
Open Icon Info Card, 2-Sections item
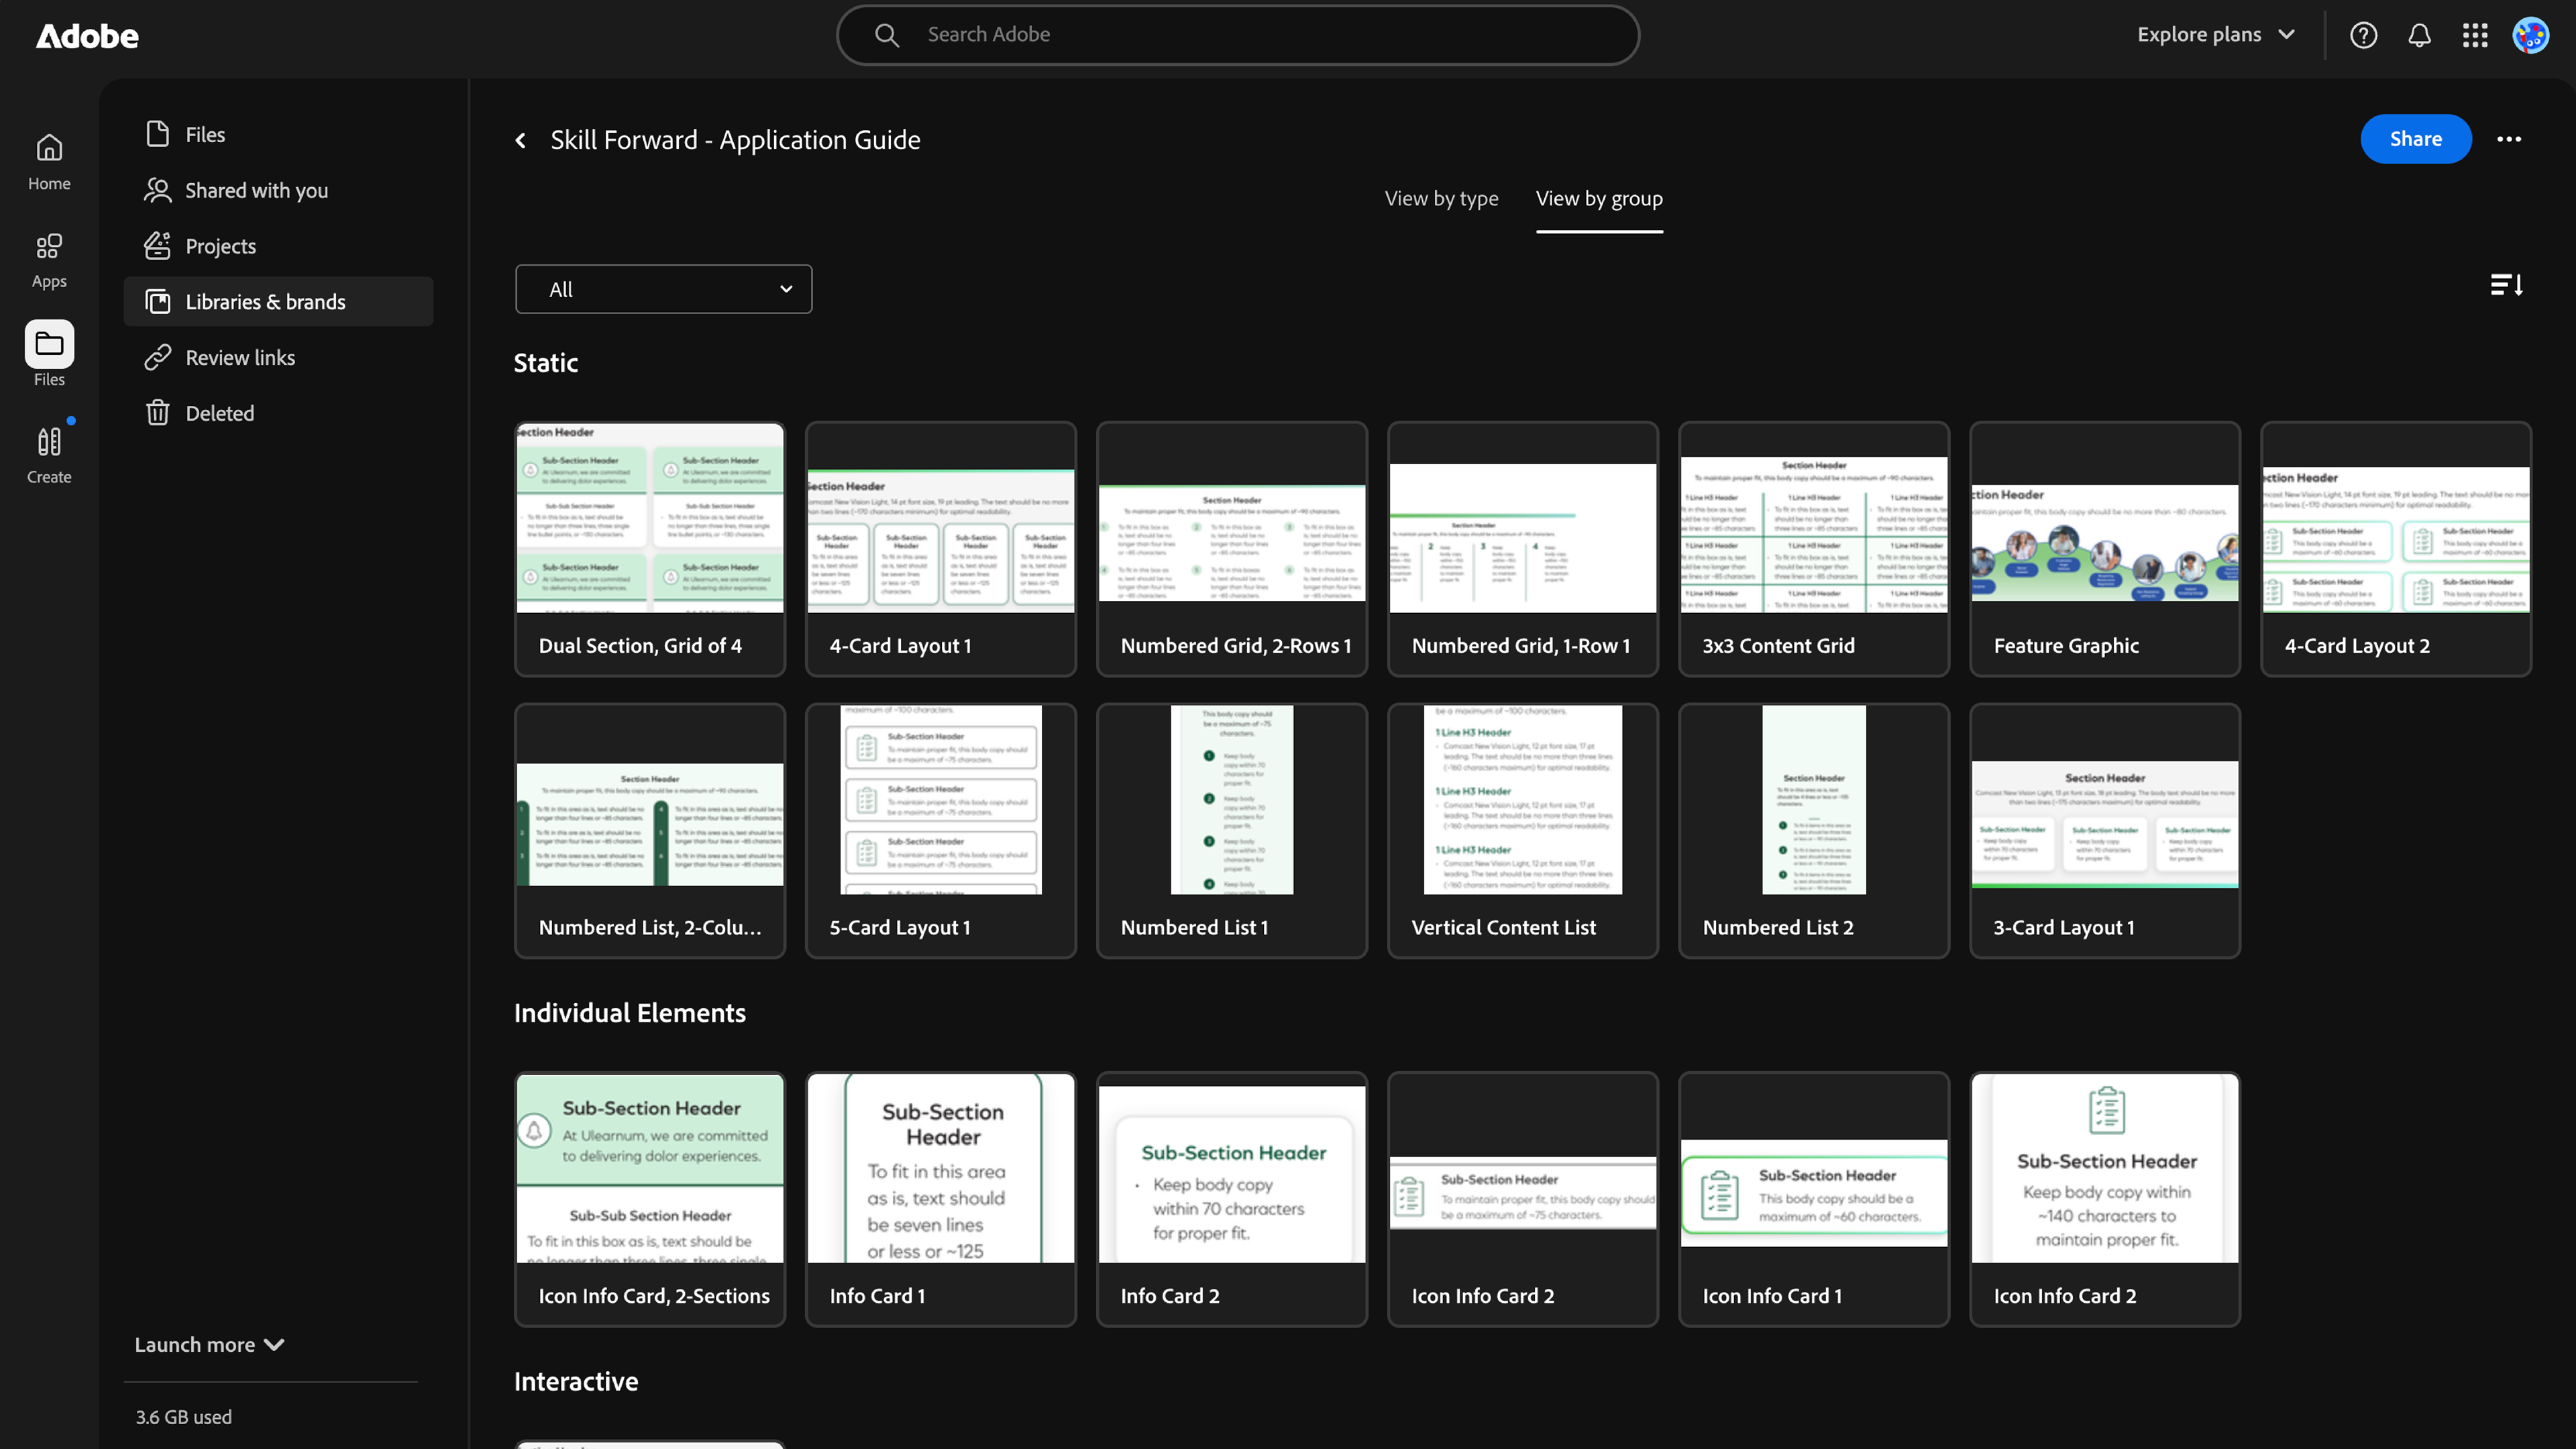[x=650, y=1199]
